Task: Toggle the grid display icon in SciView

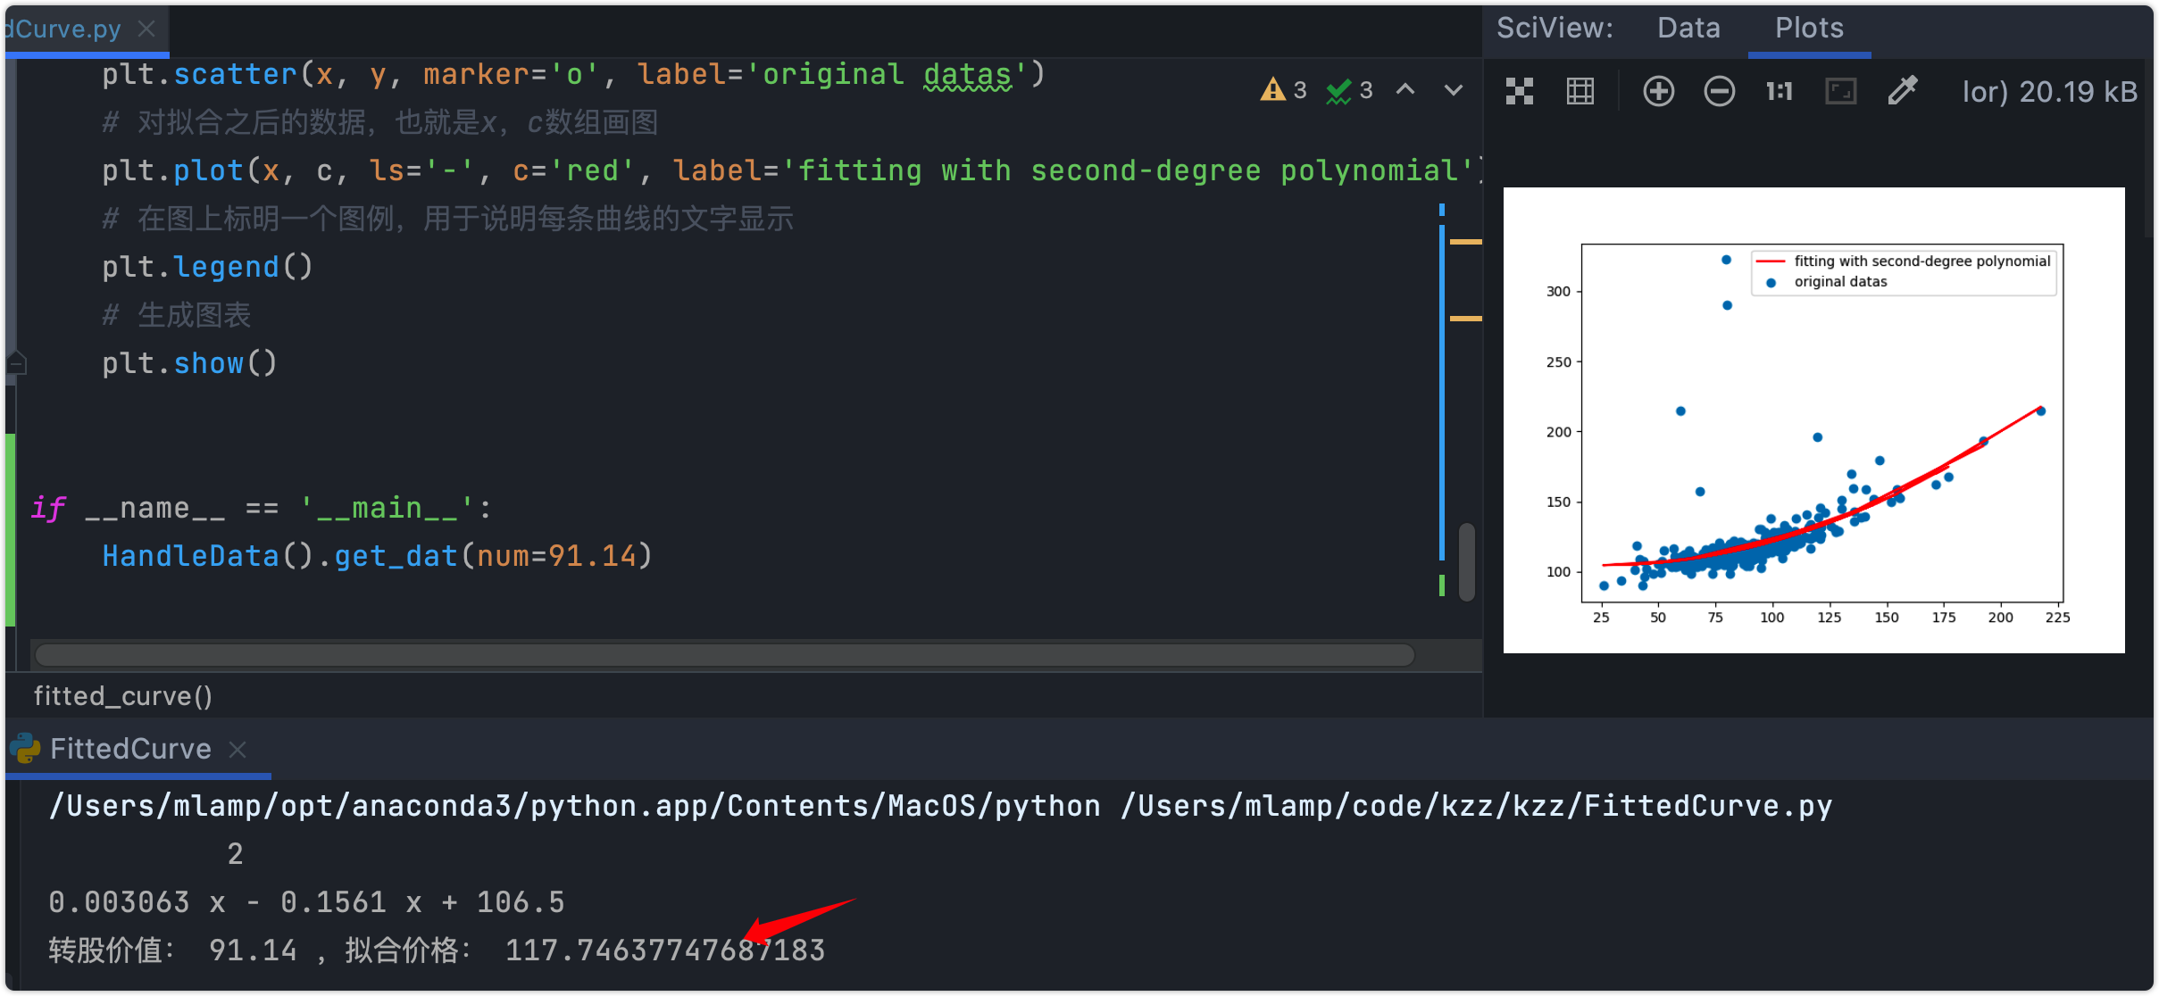Action: click(x=1580, y=91)
